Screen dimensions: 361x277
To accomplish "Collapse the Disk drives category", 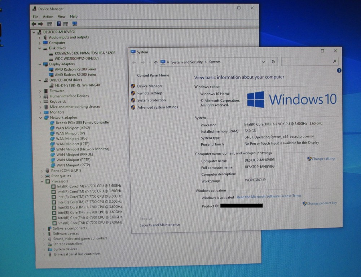I will coord(39,48).
